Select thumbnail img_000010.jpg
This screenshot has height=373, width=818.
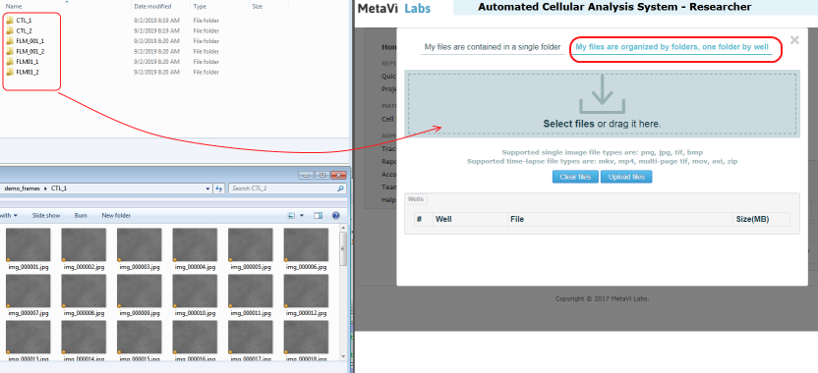click(195, 295)
